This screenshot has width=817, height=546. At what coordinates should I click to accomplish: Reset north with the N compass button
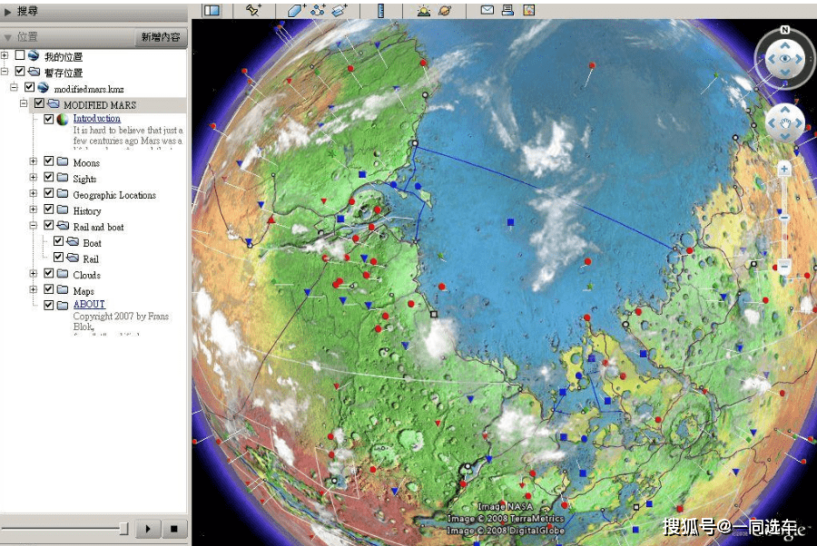[784, 30]
